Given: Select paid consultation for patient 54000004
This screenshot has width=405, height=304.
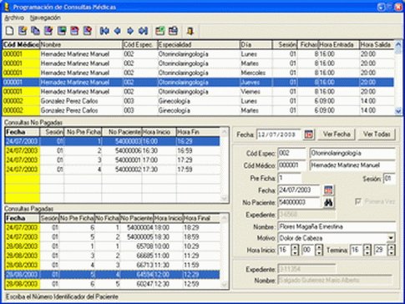Looking at the screenshot, I should [x=113, y=227].
